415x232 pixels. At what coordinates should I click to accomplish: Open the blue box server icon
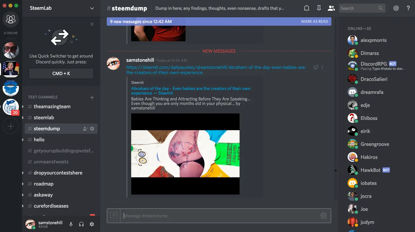pyautogui.click(x=11, y=87)
